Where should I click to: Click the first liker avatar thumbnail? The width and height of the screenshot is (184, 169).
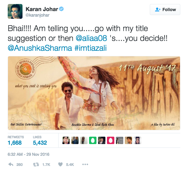coord(66,140)
